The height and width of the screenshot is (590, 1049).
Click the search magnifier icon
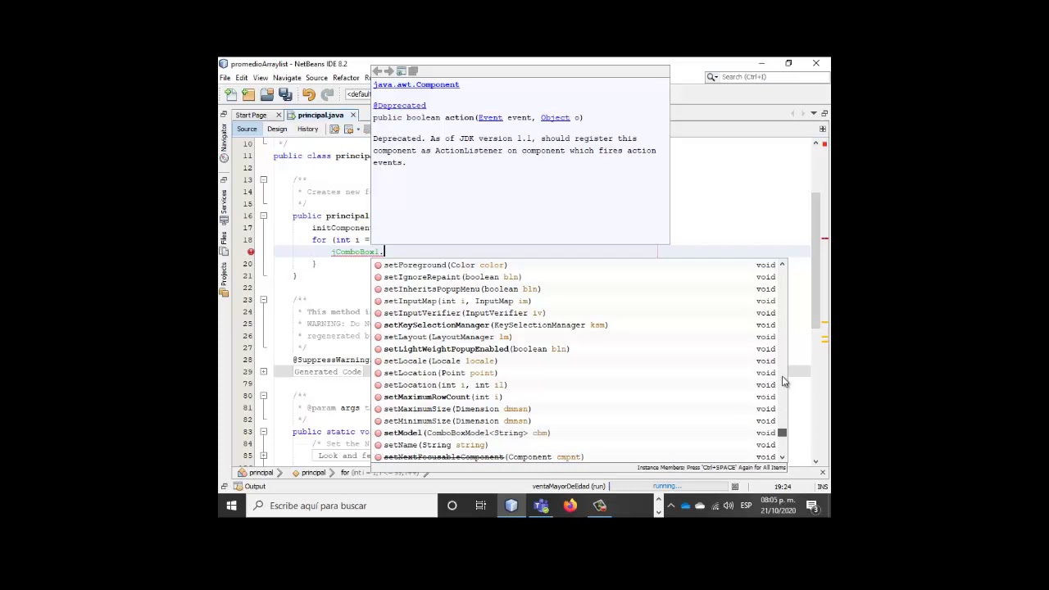tap(713, 77)
